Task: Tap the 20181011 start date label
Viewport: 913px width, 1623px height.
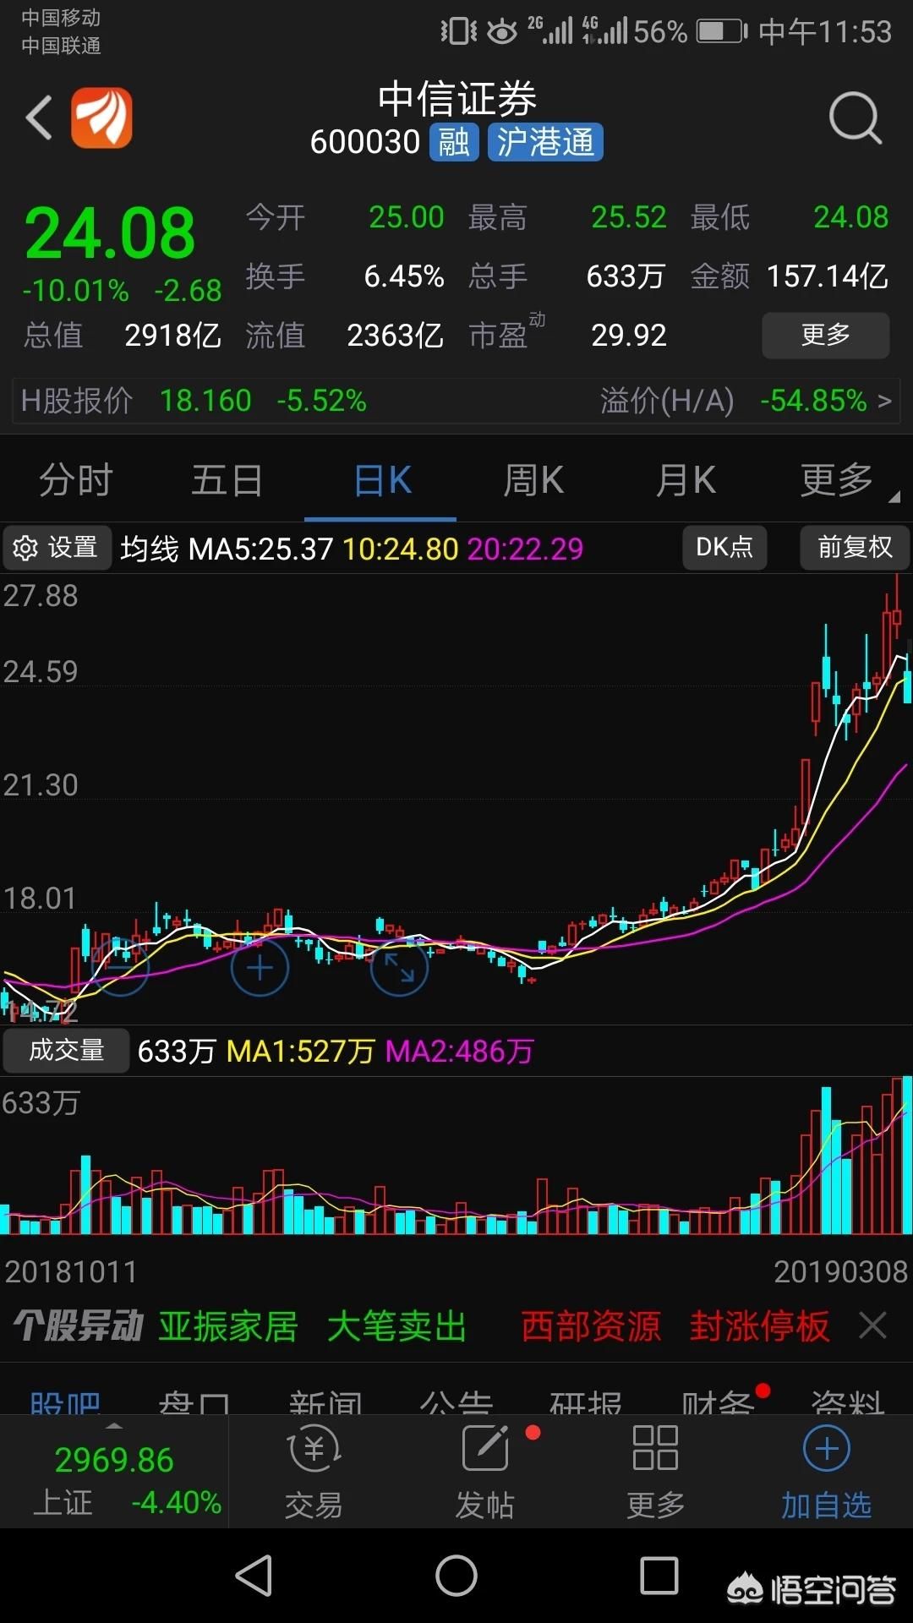Action: [x=71, y=1271]
